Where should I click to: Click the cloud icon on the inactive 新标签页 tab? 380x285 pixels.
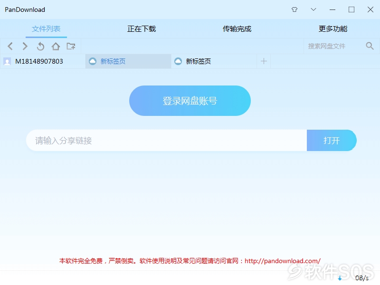pyautogui.click(x=178, y=61)
